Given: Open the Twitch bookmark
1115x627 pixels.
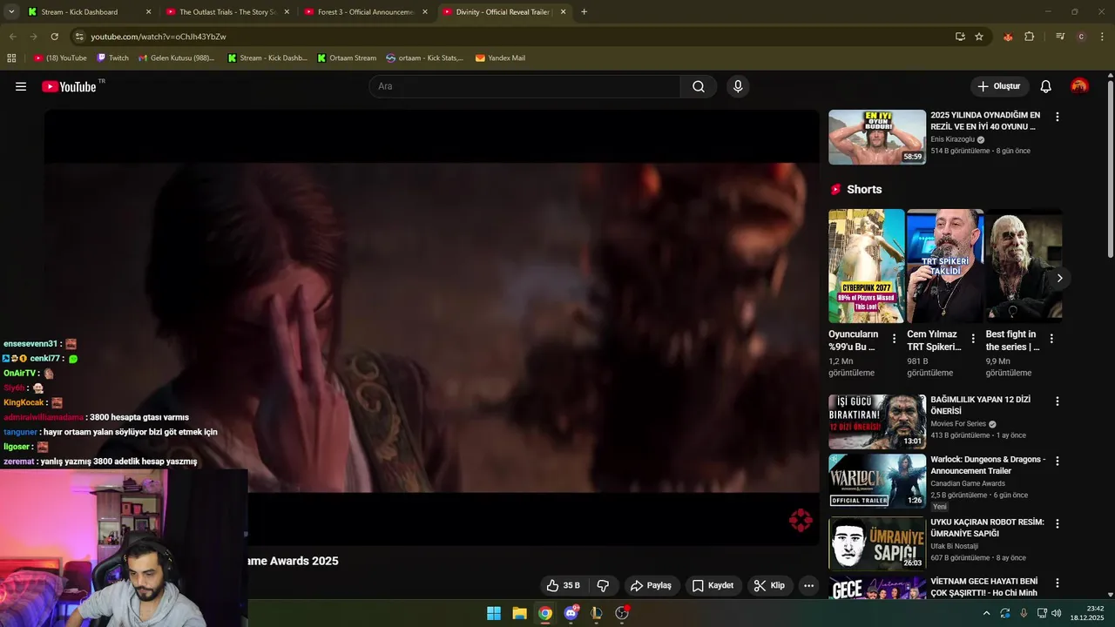Looking at the screenshot, I should click(x=112, y=58).
